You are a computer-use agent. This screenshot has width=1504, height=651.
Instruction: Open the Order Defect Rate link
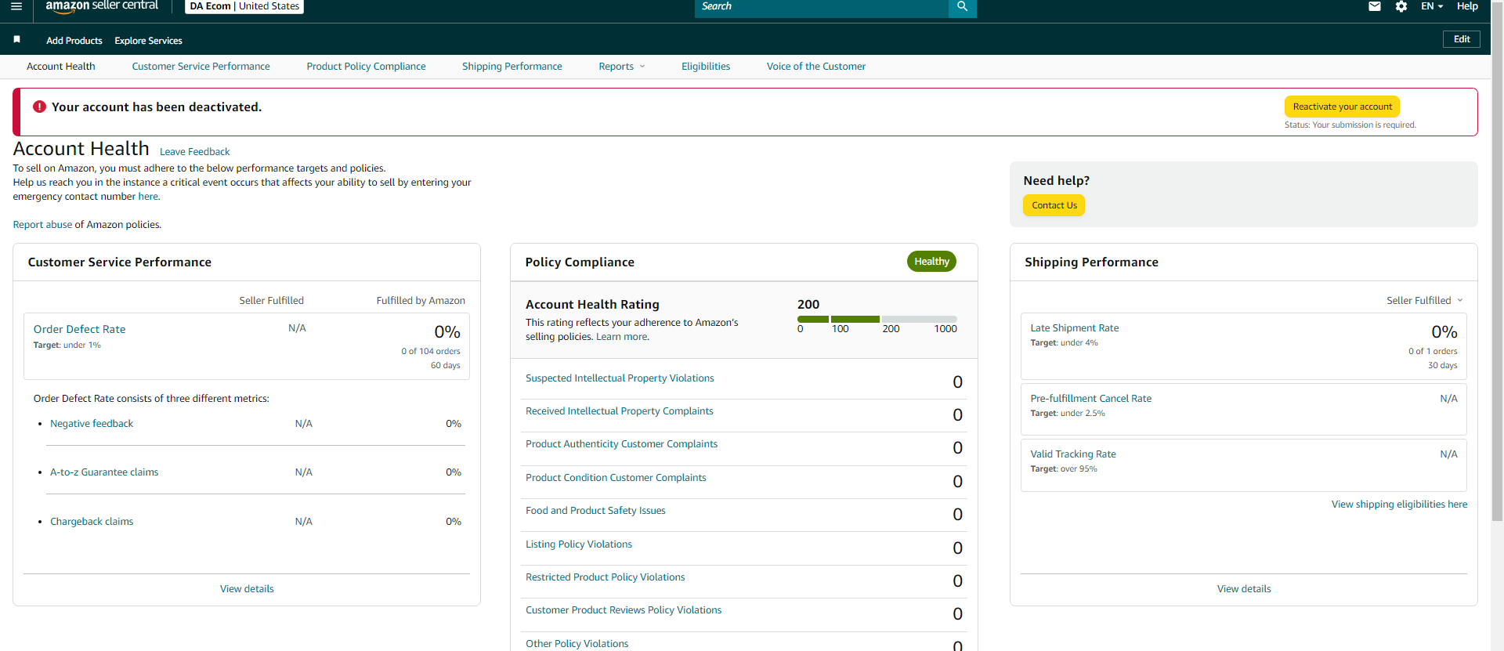pyautogui.click(x=79, y=330)
